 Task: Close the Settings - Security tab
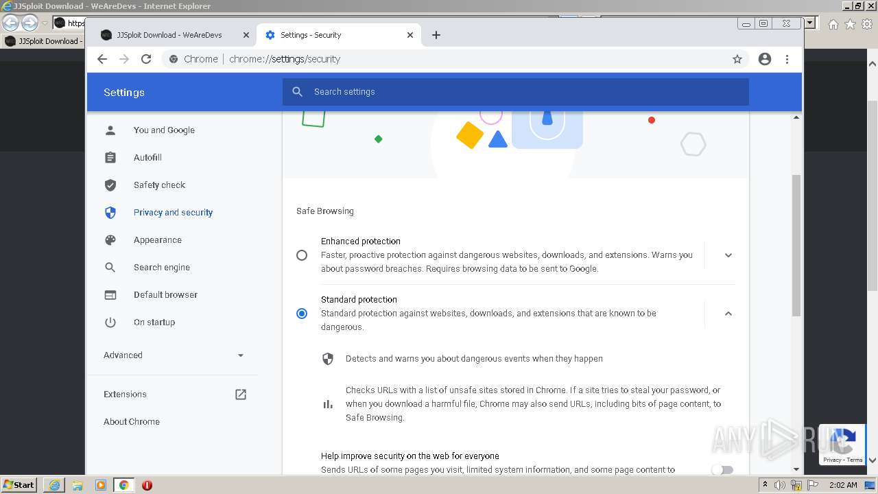pos(410,35)
